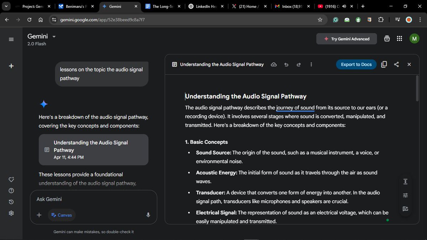Open Gem manager heart icon in sidebar
This screenshot has height=240, width=427.
coord(11,180)
